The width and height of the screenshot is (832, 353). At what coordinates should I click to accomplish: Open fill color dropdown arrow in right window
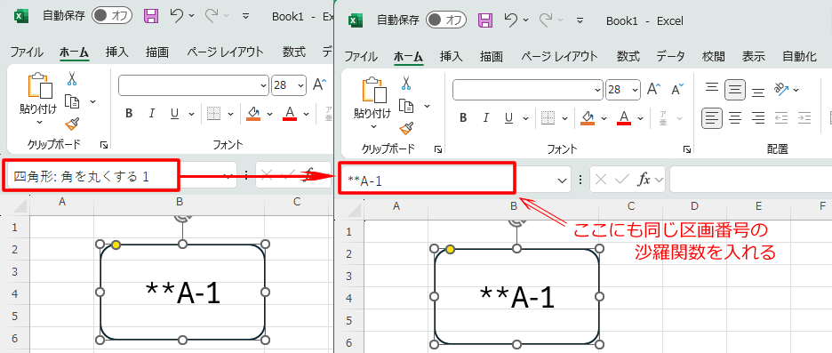[604, 118]
